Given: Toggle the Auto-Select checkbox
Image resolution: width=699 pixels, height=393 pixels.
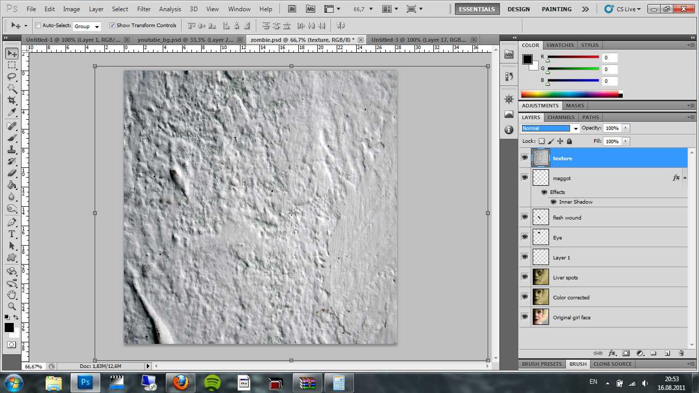Looking at the screenshot, I should (38, 26).
